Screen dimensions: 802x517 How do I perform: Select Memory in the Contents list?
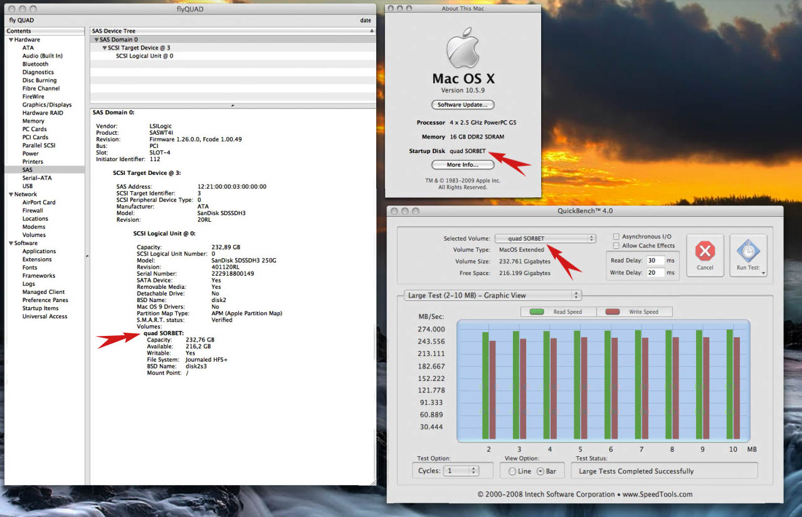click(x=33, y=121)
